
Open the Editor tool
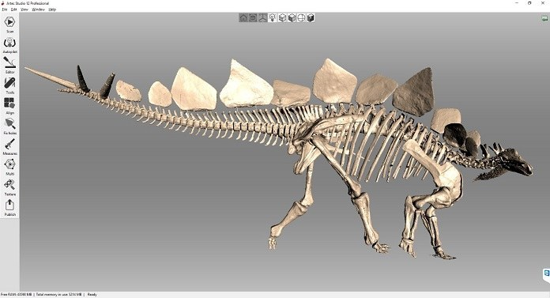[x=9, y=66]
